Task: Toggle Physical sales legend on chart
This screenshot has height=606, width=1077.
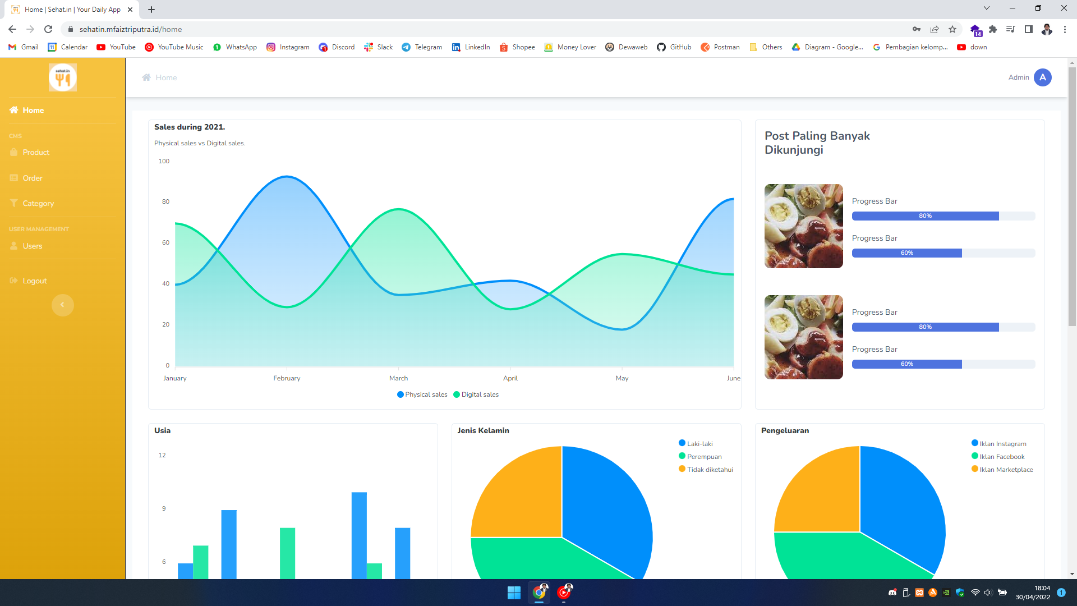Action: (422, 394)
